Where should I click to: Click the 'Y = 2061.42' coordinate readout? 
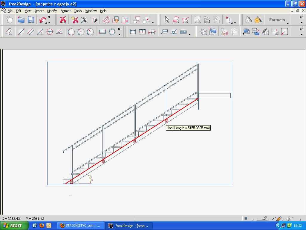[35, 219]
